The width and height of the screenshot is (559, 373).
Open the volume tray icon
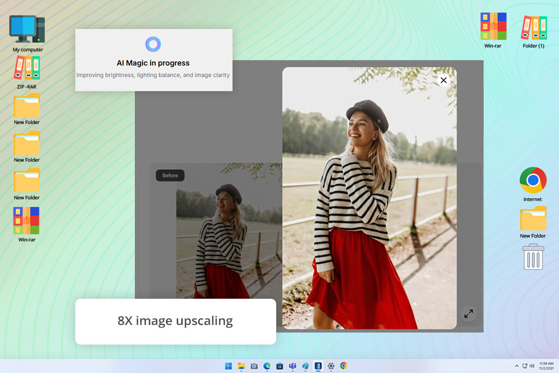click(x=532, y=366)
